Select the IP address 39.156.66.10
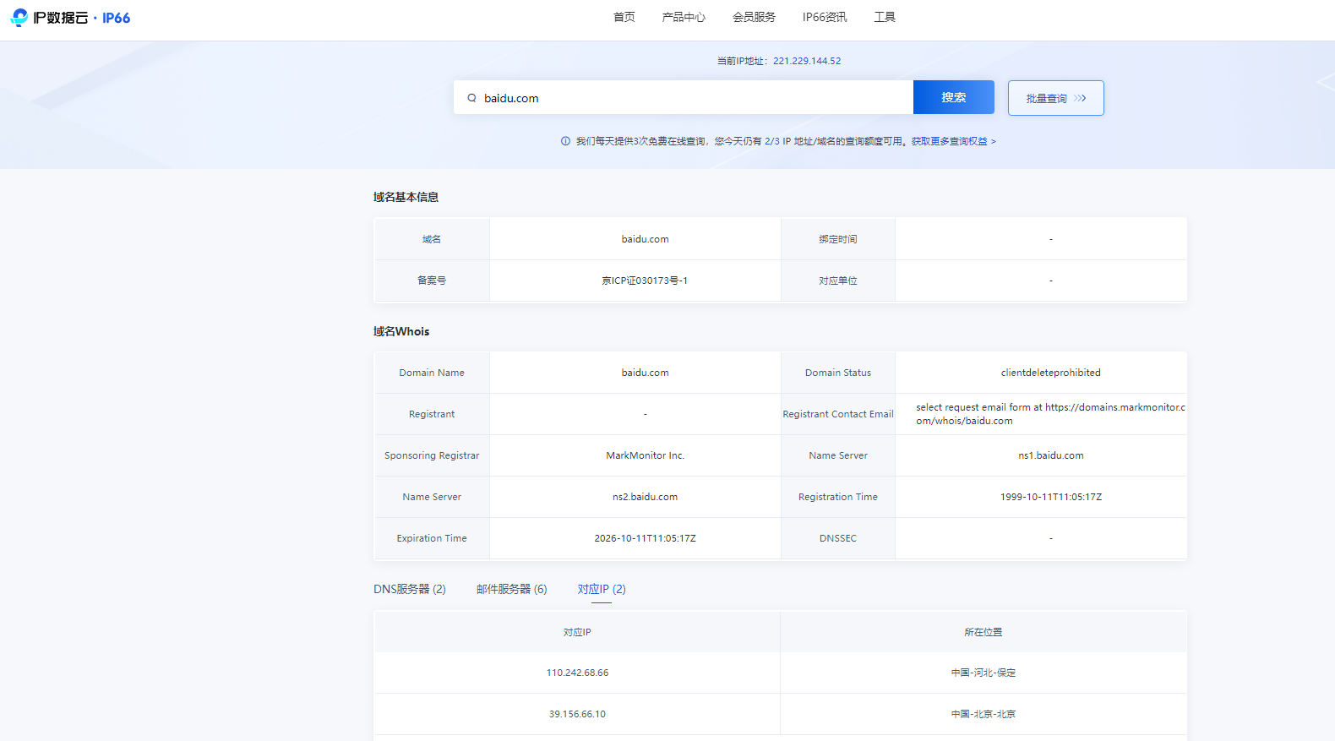Screen dimensions: 1335x741 [577, 714]
